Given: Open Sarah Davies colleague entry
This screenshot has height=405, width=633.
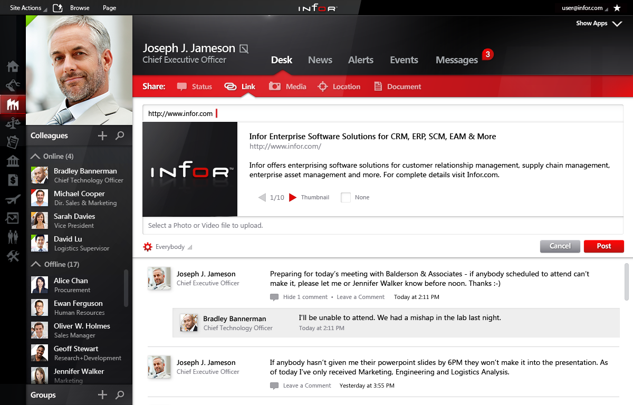Looking at the screenshot, I should coord(79,220).
